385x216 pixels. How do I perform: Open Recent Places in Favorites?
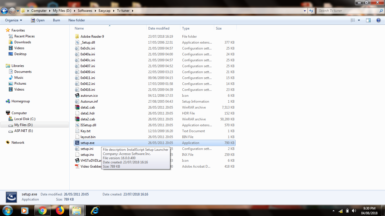pos(25,36)
